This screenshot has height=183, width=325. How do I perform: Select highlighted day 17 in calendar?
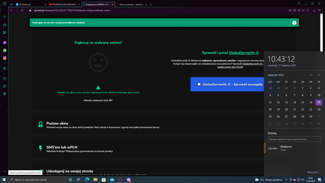pyautogui.click(x=319, y=102)
